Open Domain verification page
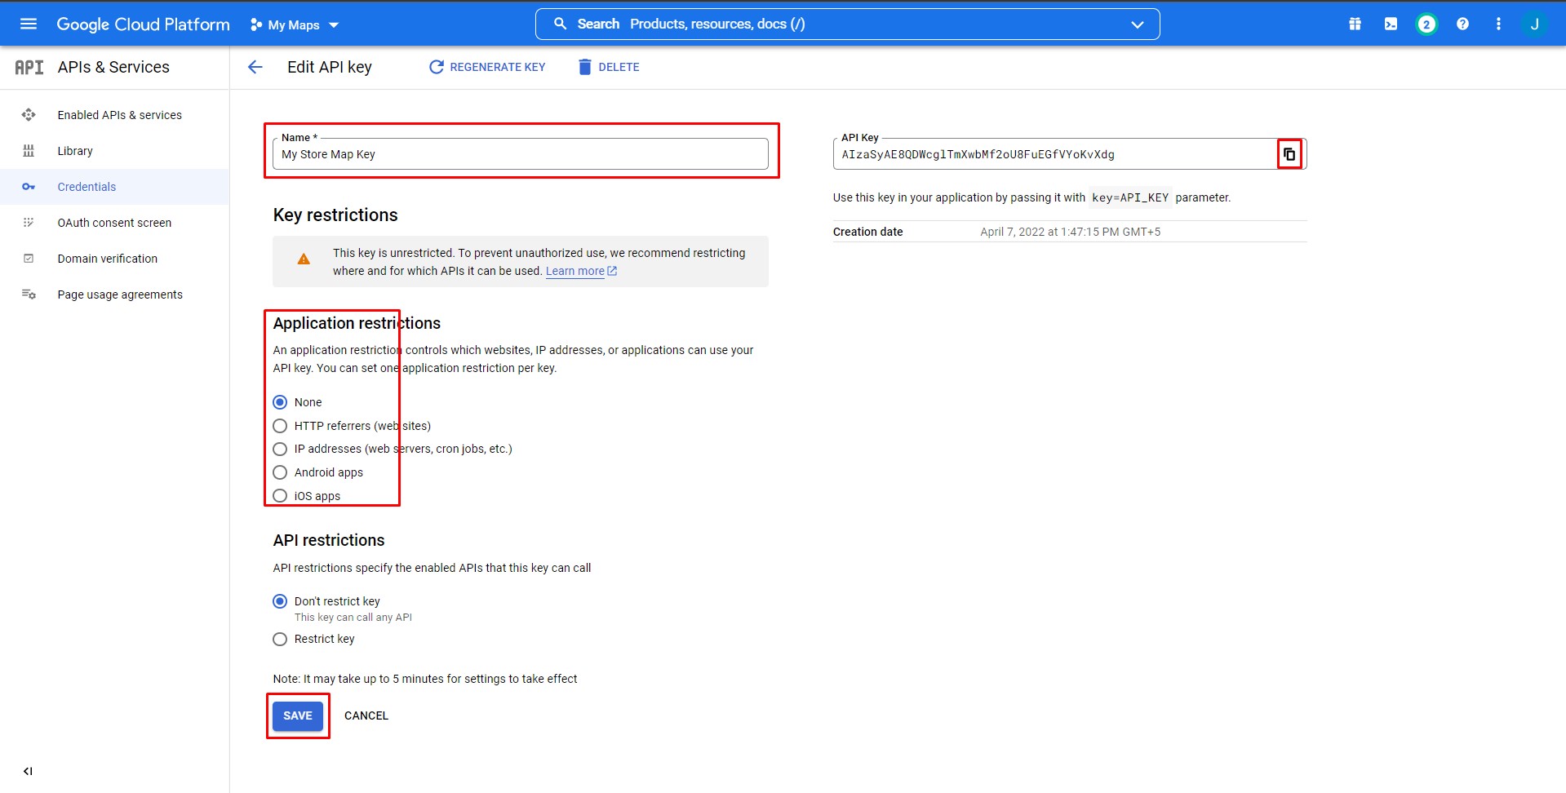The height and width of the screenshot is (793, 1566). coord(114,259)
